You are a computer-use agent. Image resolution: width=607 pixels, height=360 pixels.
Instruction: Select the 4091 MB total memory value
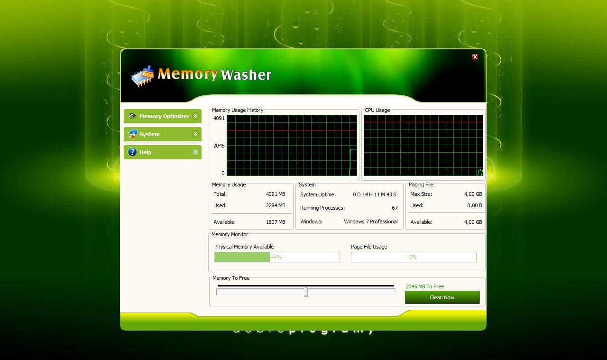click(x=276, y=194)
